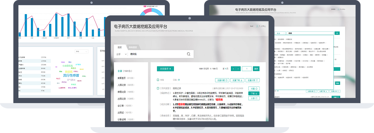Open personal center user icon
The width and height of the screenshot is (374, 133).
257,26
